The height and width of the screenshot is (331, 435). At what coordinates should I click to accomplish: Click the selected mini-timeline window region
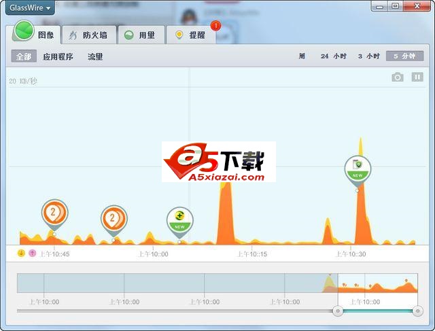(378, 283)
